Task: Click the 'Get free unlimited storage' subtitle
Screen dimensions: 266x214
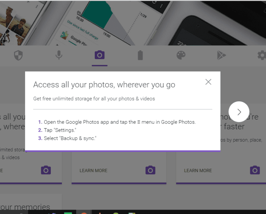Action: (x=94, y=99)
